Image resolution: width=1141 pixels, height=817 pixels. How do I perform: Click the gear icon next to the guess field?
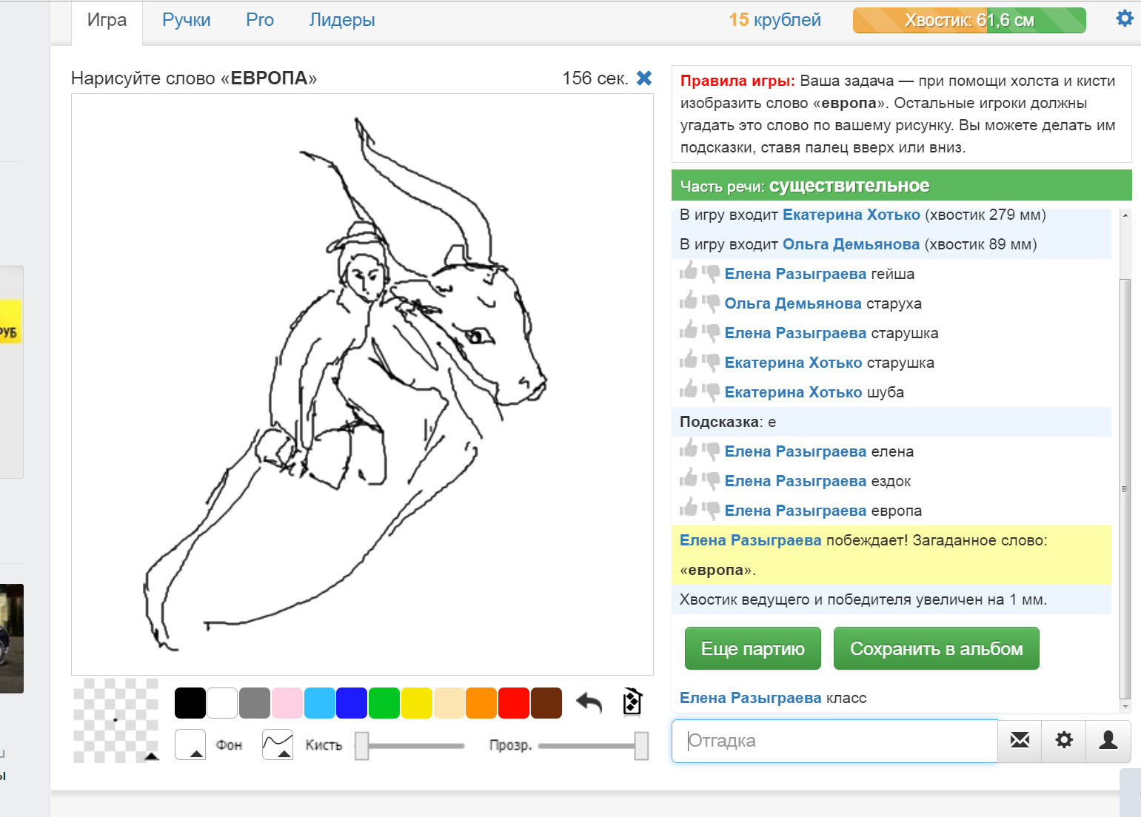1064,740
